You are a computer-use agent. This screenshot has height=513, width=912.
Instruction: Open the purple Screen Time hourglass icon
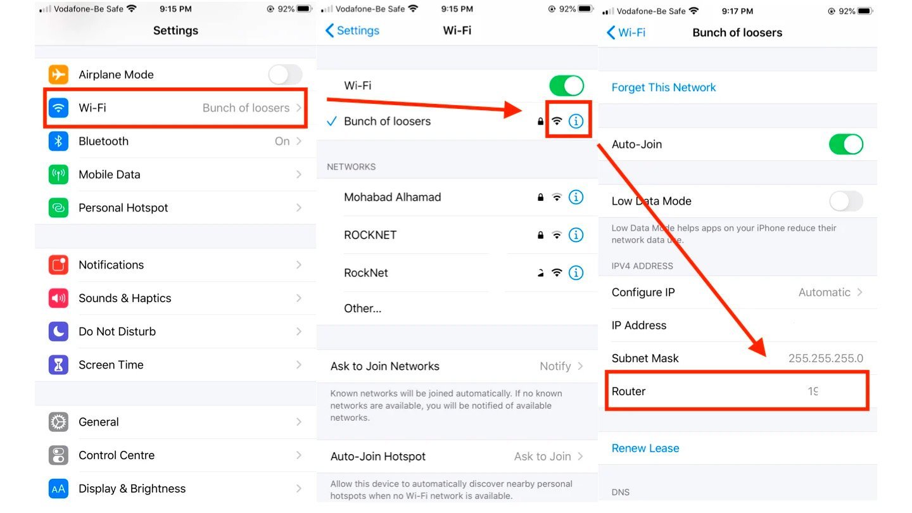(59, 365)
